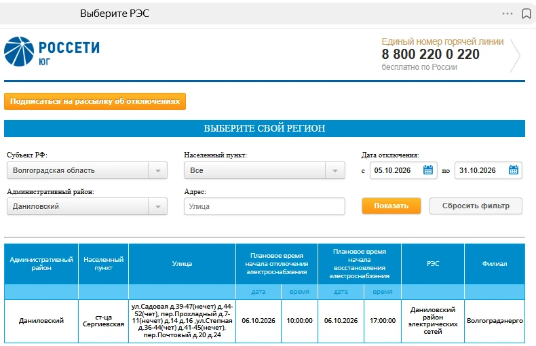Image resolution: width=536 pixels, height=346 pixels.
Task: Click Подписаться на рассылку об отключениях
Action: coord(95,101)
